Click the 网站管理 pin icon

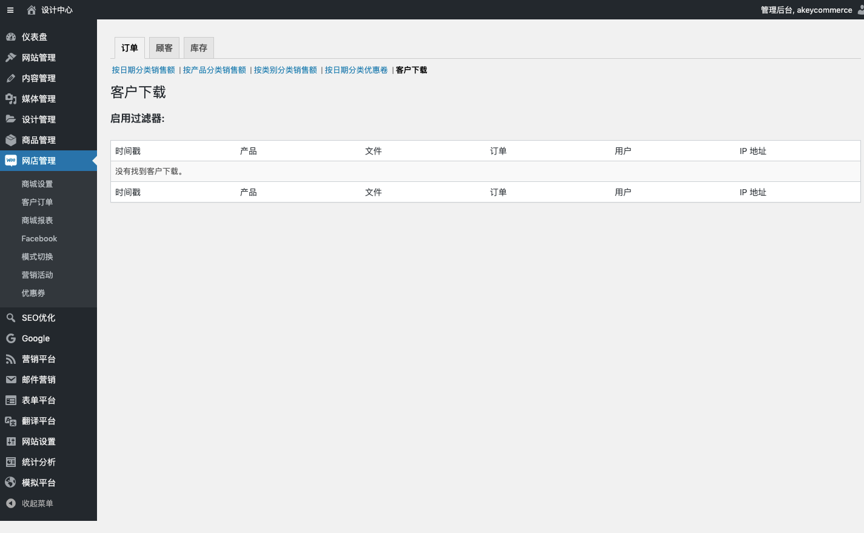point(11,58)
